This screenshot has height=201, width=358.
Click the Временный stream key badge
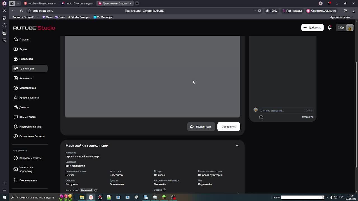click(x=86, y=190)
